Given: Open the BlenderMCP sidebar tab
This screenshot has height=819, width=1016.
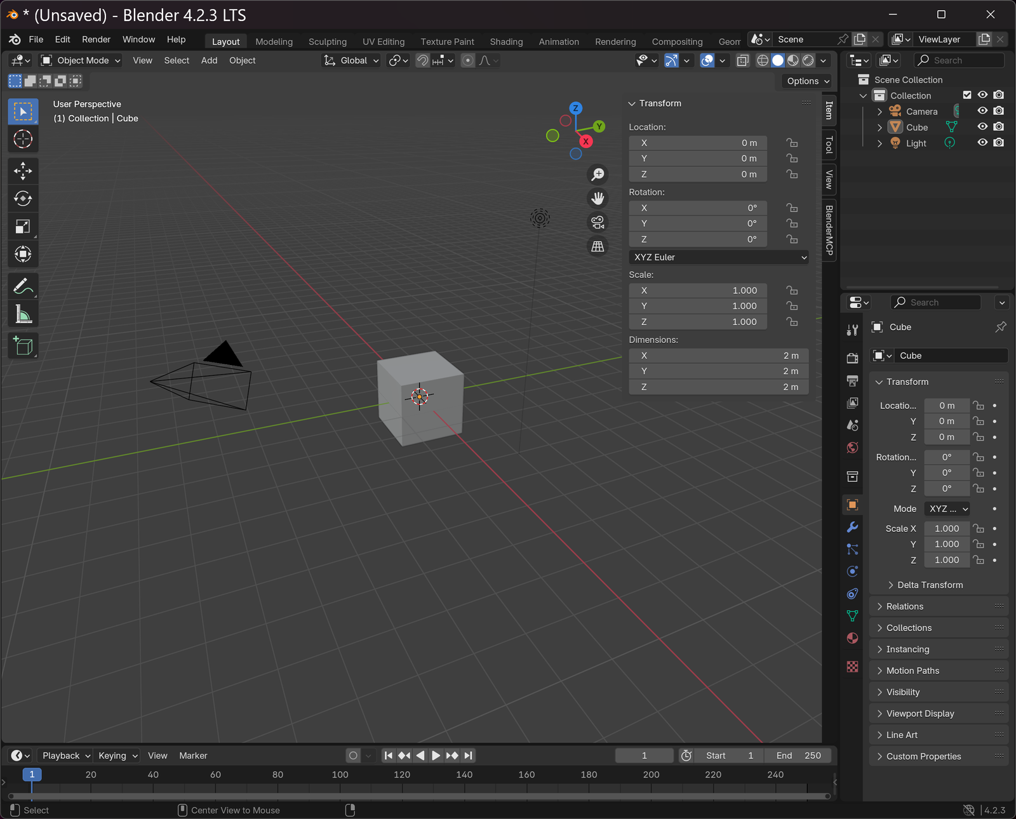Looking at the screenshot, I should [x=829, y=230].
